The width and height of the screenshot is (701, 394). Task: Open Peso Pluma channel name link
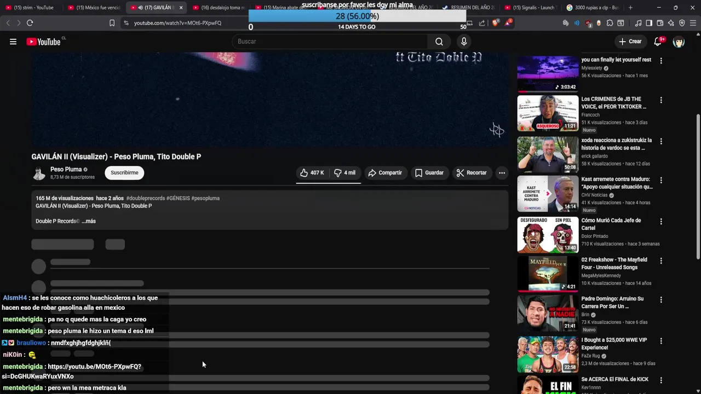click(66, 170)
